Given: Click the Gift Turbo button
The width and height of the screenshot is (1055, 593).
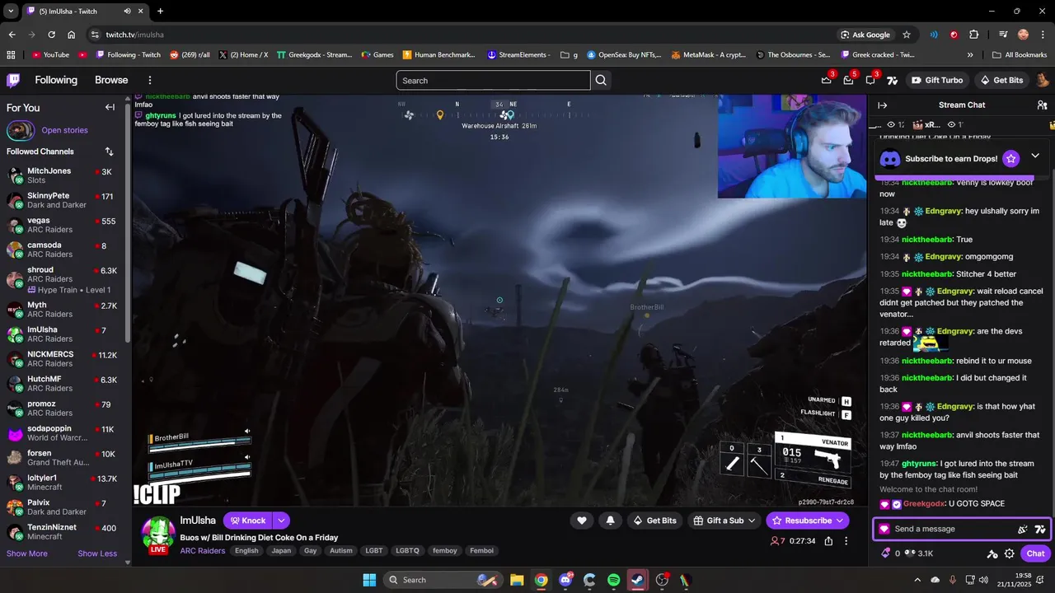Looking at the screenshot, I should point(937,80).
